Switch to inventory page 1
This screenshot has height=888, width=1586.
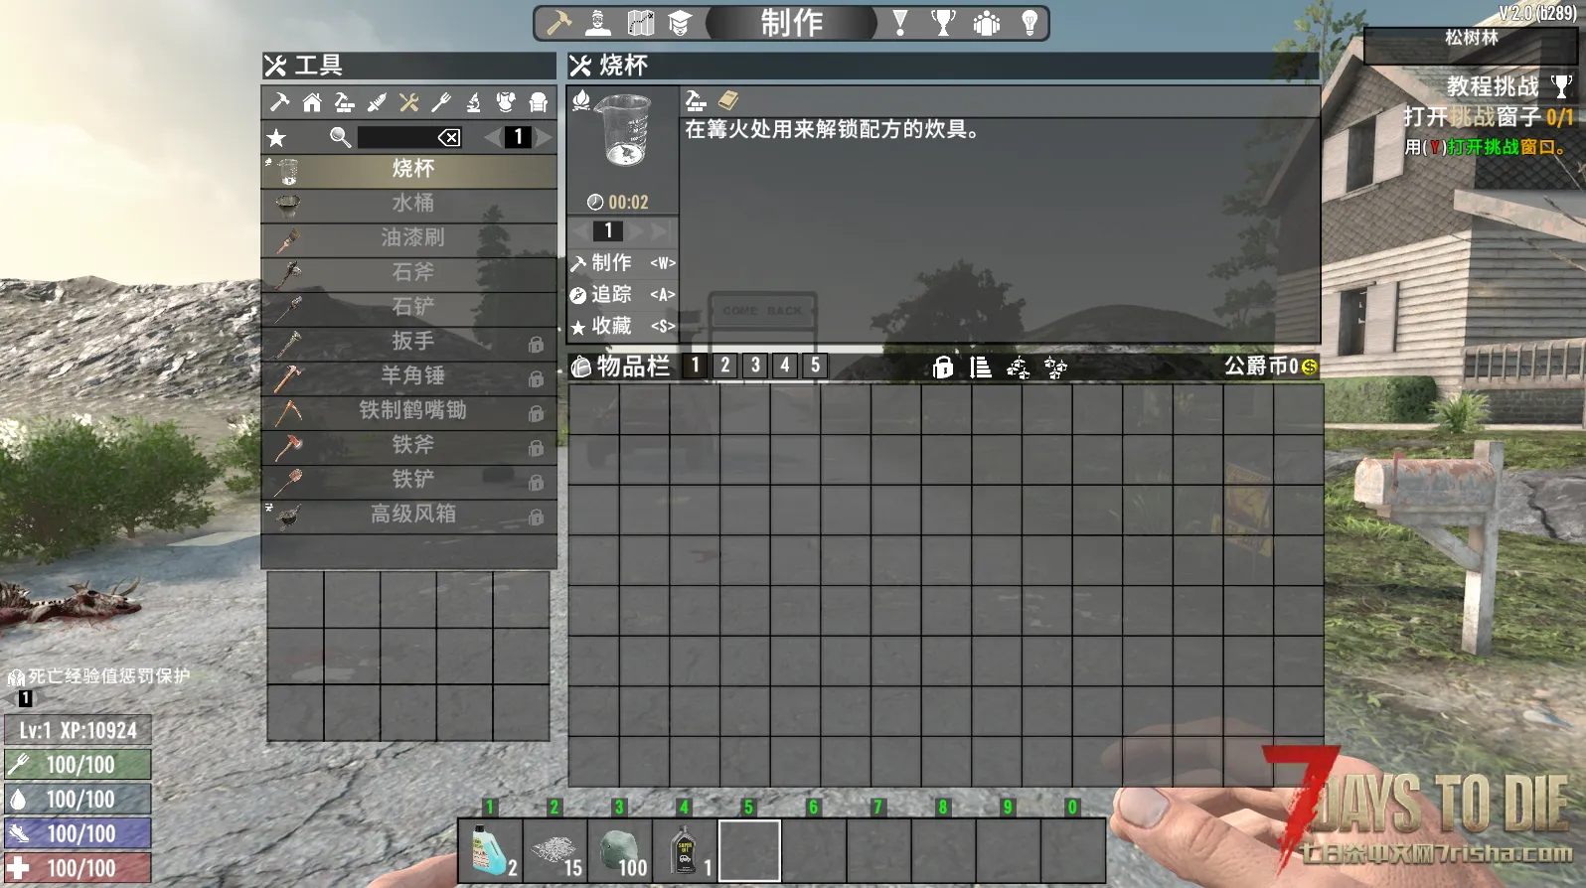coord(696,366)
